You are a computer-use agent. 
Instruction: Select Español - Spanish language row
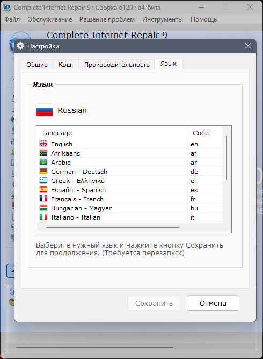(x=129, y=190)
